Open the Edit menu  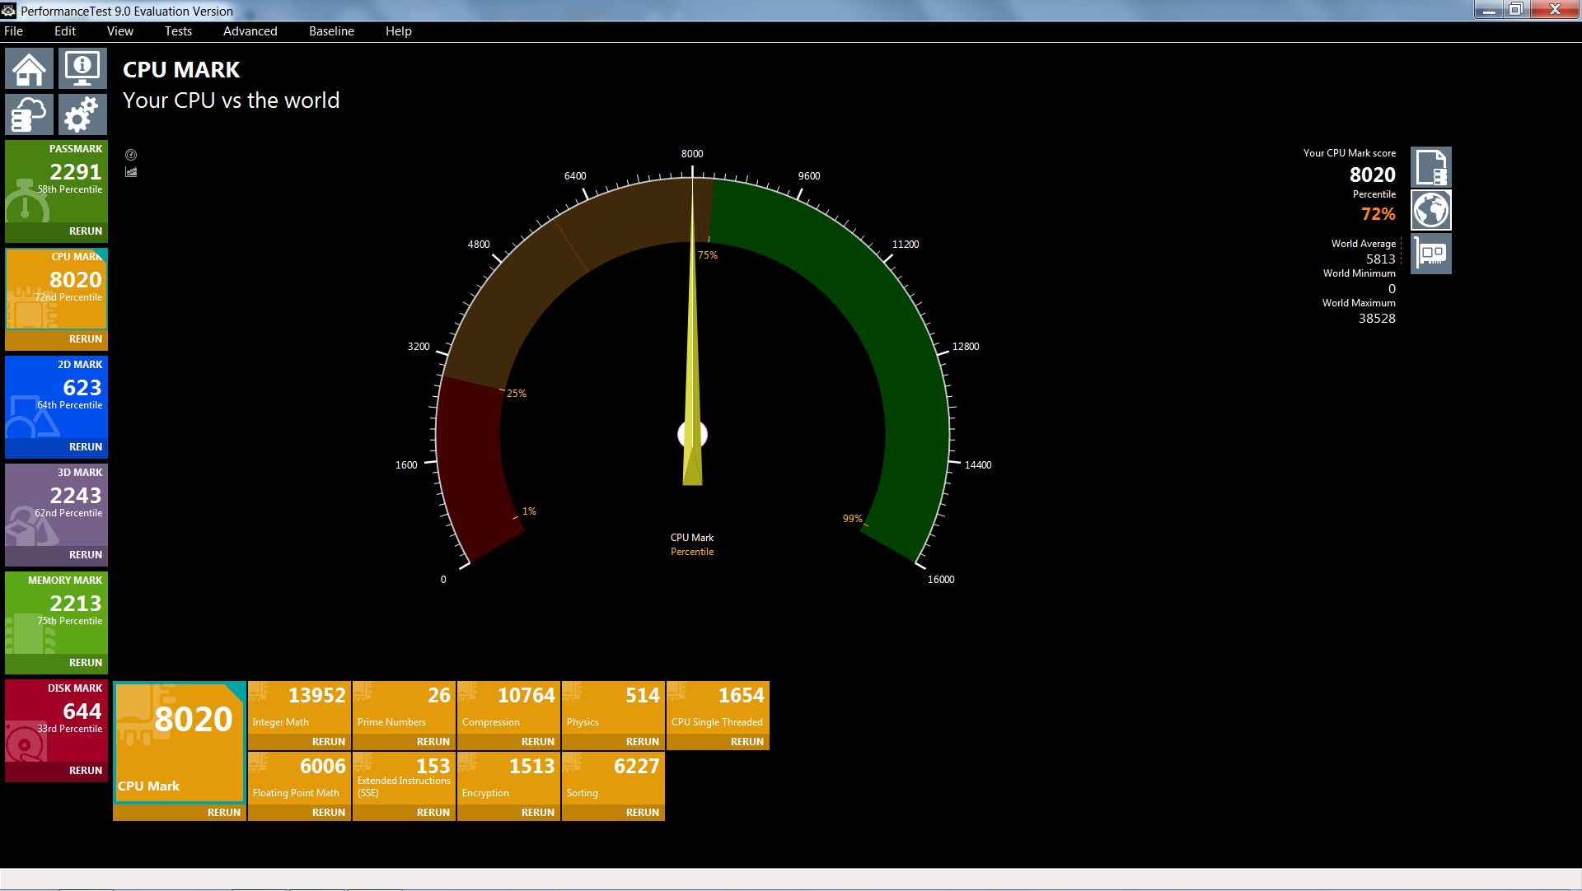click(x=65, y=31)
